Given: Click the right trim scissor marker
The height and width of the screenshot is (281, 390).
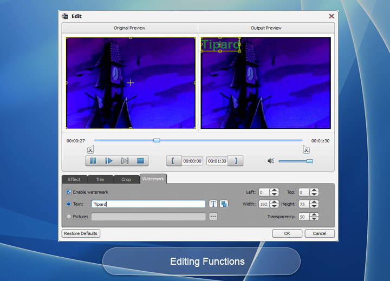Looking at the screenshot, I should point(306,149).
